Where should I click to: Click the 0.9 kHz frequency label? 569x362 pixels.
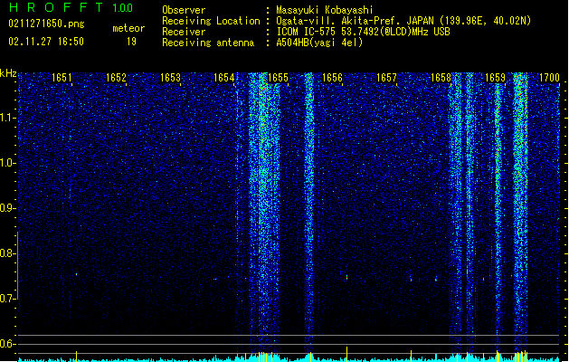coord(8,208)
